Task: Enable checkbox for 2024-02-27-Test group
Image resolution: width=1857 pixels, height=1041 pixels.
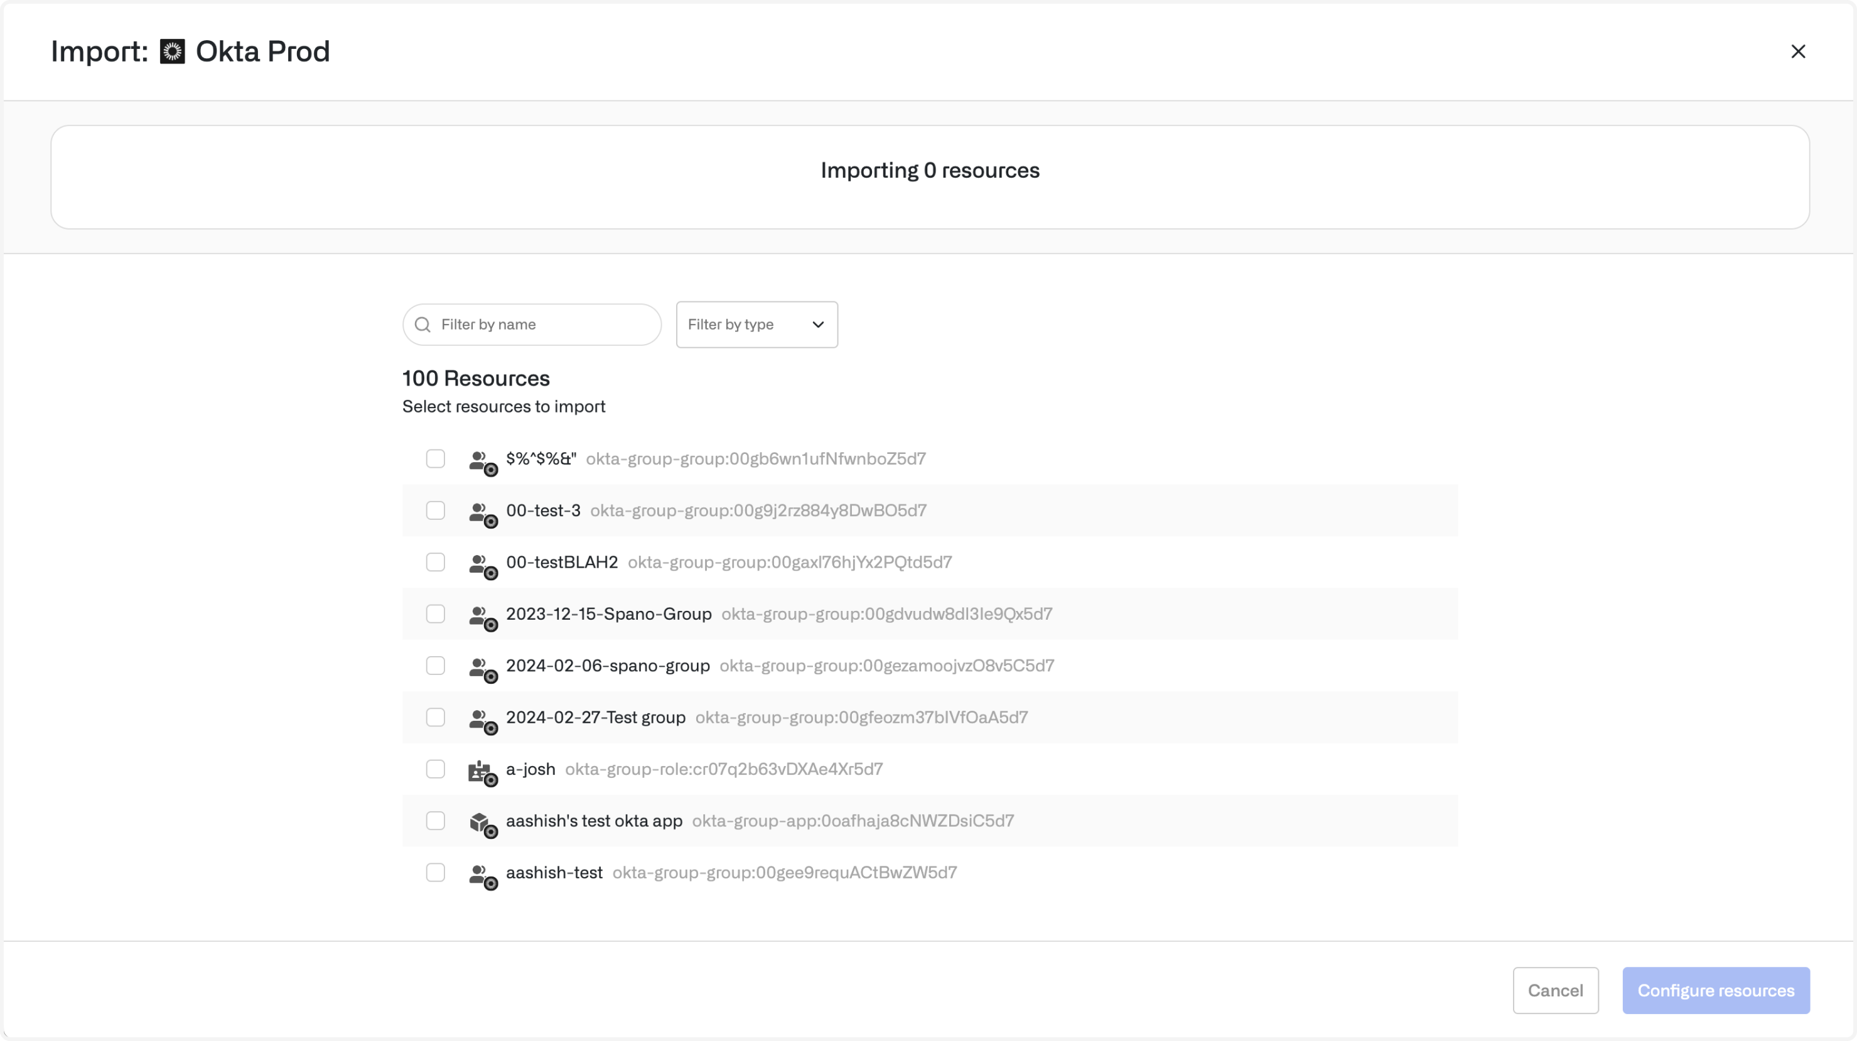Action: (x=436, y=718)
